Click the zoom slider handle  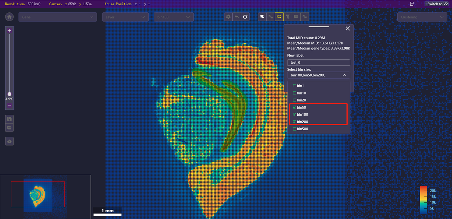pos(10,94)
